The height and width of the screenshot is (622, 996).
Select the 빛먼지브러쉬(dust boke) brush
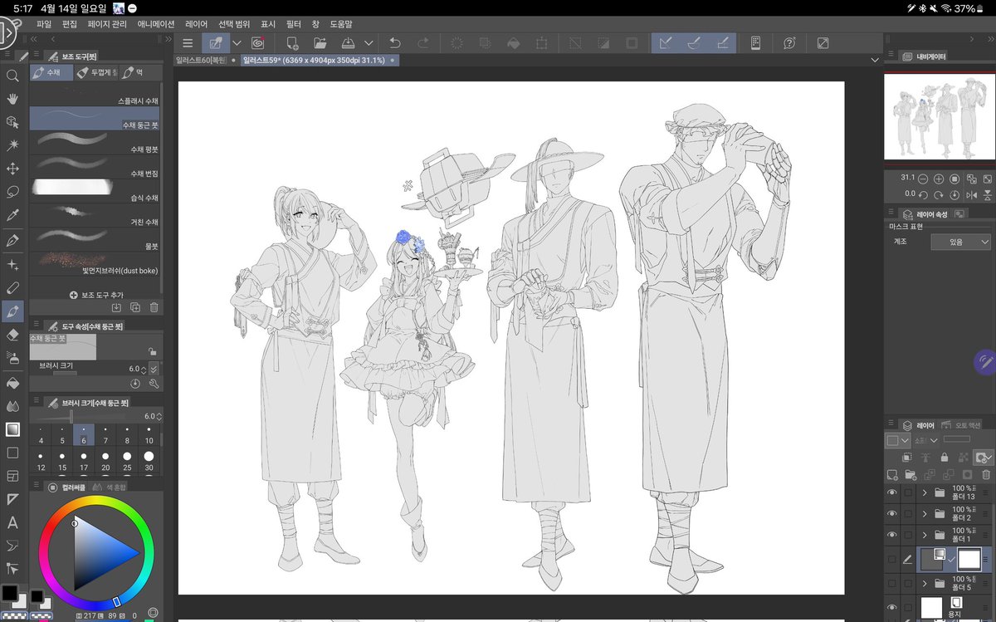click(95, 265)
